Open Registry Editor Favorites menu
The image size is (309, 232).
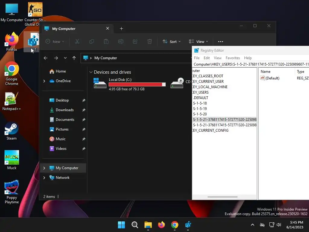coord(233,58)
